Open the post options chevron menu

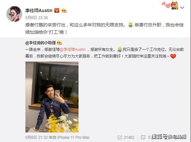(182, 8)
